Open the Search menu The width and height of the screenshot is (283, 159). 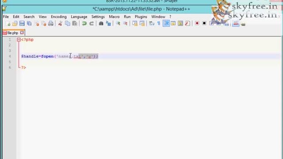coord(29,17)
